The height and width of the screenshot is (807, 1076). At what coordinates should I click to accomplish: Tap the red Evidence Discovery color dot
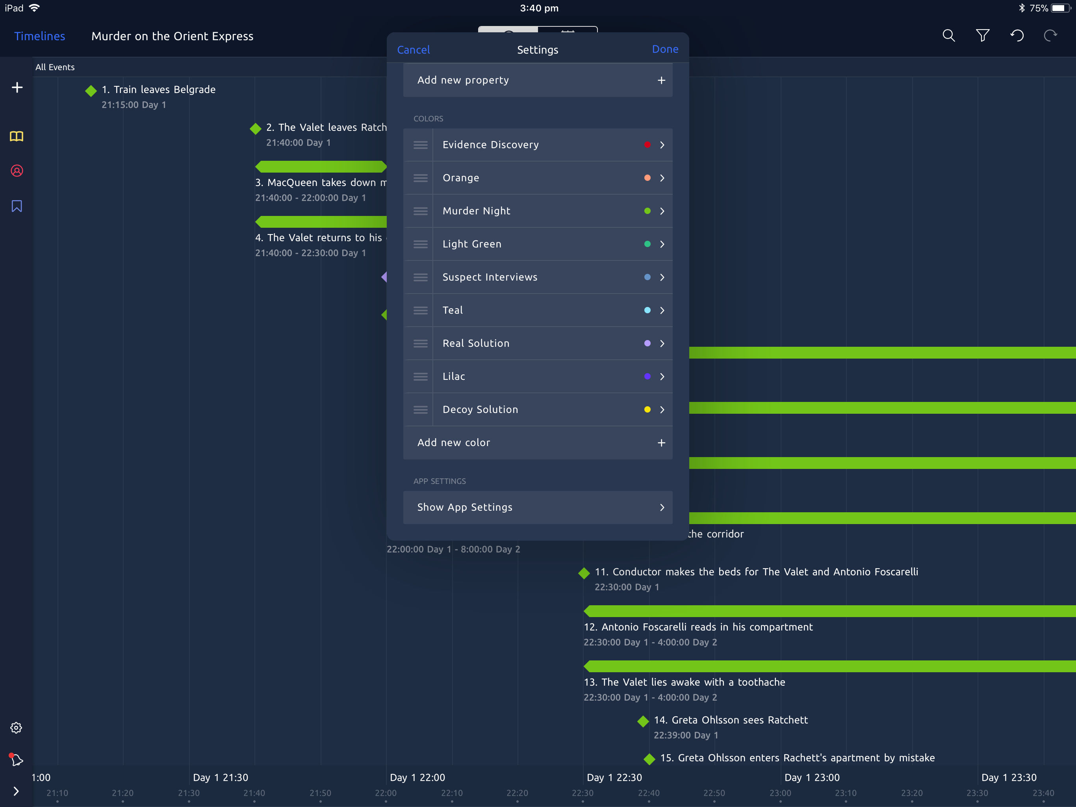pos(647,145)
